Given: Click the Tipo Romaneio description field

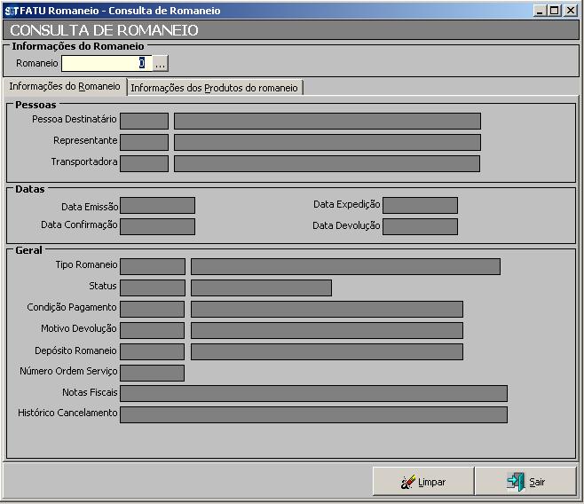Looking at the screenshot, I should [x=345, y=266].
